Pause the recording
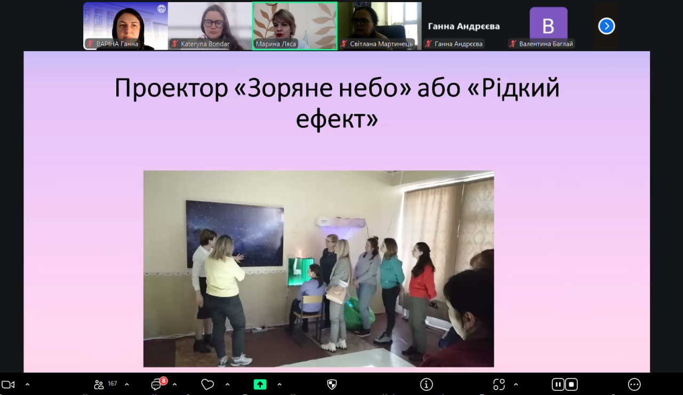Screen dimensions: 683x395 tap(558, 384)
